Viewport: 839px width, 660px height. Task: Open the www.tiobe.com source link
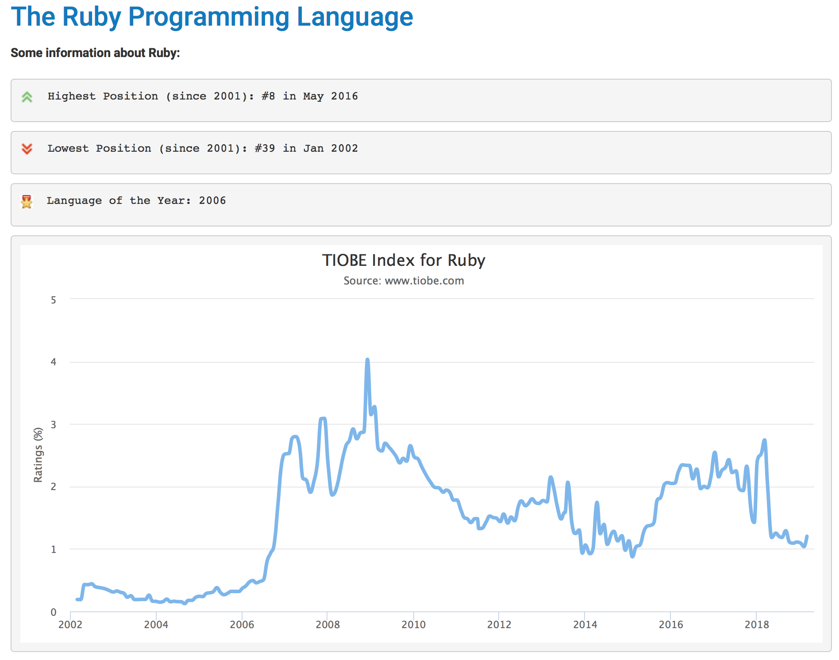tap(424, 280)
